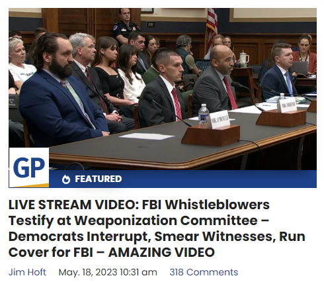Open the hearing room photo thumbnail
324x282 pixels.
tap(163, 98)
